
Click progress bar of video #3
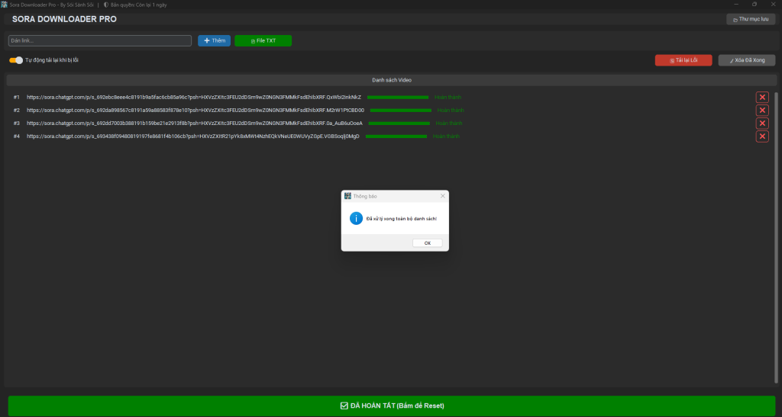399,123
